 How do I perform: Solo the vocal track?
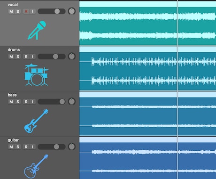(18, 11)
